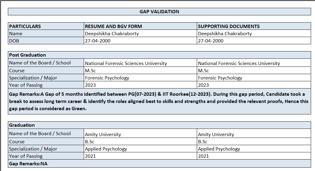The height and width of the screenshot is (171, 315).
Task: Click Forensic Psychology in the resume column
Action: click(x=107, y=78)
